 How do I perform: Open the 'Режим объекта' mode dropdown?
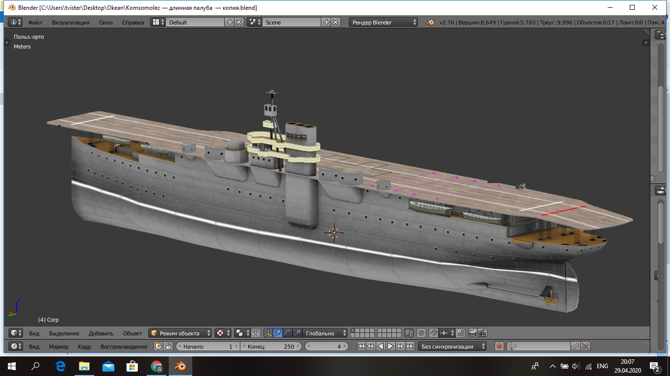[x=180, y=333]
